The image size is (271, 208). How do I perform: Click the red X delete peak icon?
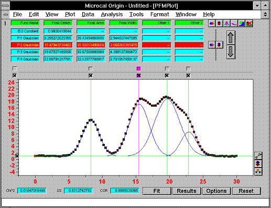[249, 23]
